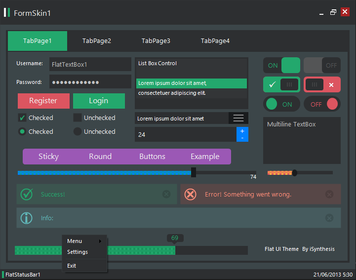Untick the 'Checked' checkbox
Viewport: 356px width, 280px height.
22,118
